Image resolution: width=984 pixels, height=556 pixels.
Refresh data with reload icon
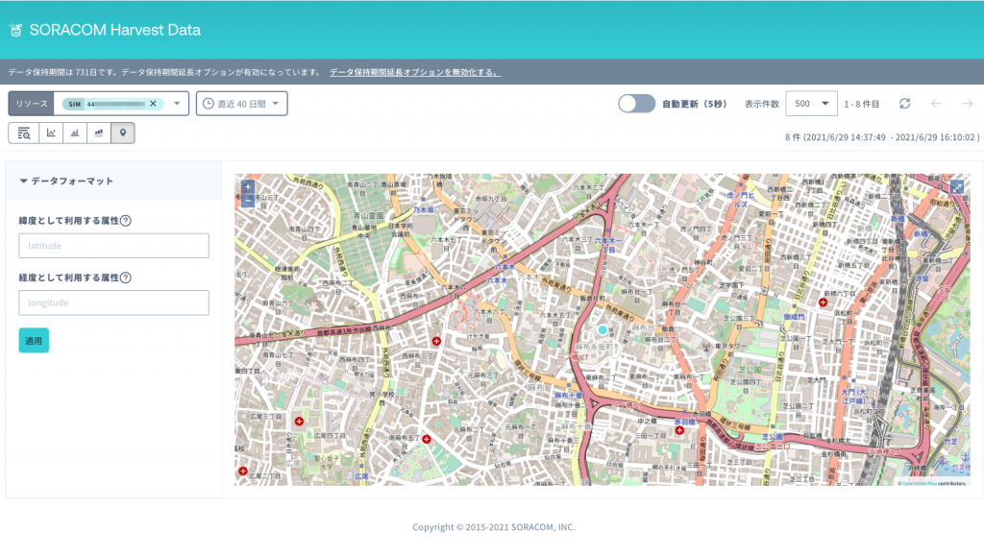904,104
